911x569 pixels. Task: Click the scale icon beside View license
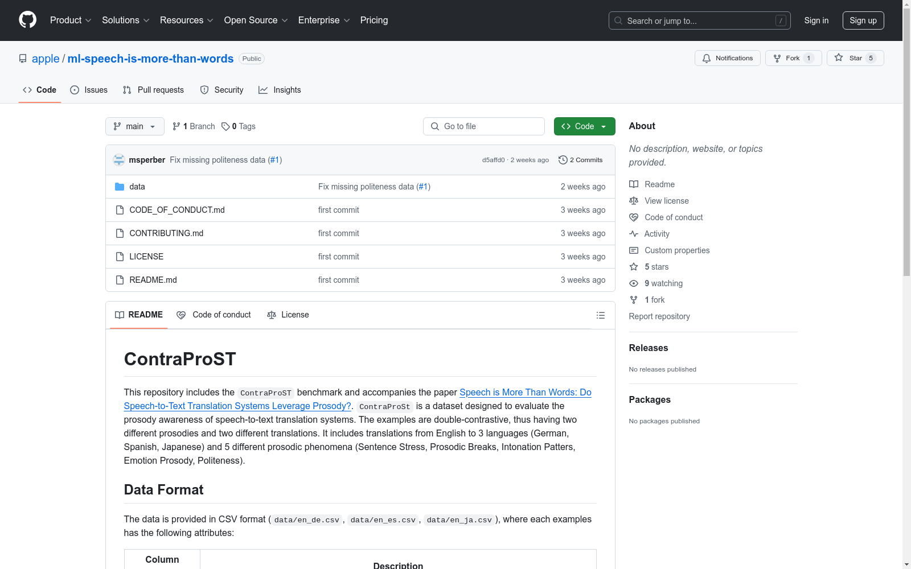(x=634, y=201)
